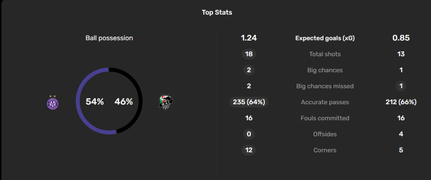Select the Top Stats heading
Screen dimensions: 431x180
[217, 12]
